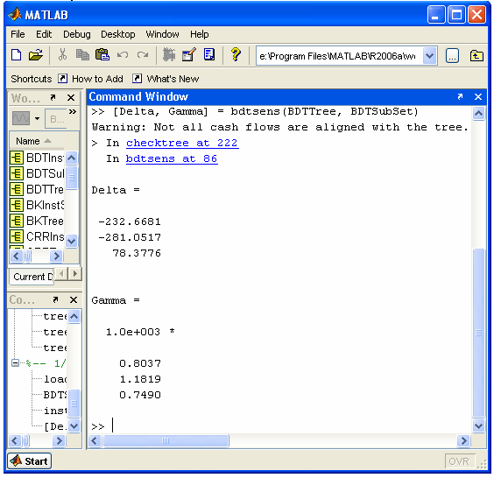
Task: Click the MATLAB Start button
Action: pos(30,461)
